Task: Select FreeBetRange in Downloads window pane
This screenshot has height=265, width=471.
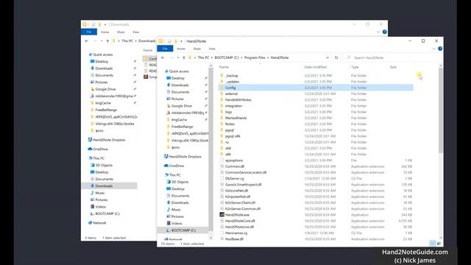Action: (x=106, y=110)
